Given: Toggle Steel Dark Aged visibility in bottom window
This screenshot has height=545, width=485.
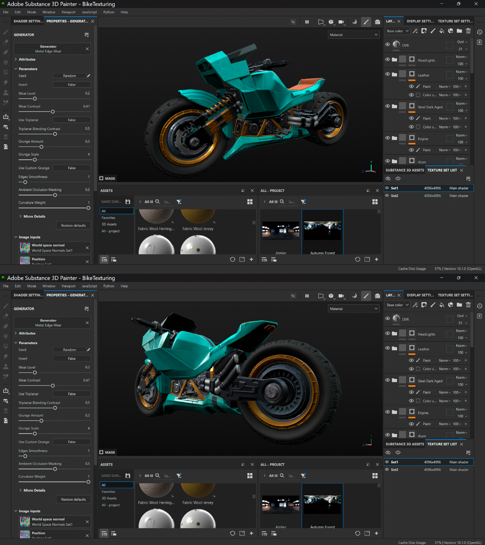Looking at the screenshot, I should 388,380.
